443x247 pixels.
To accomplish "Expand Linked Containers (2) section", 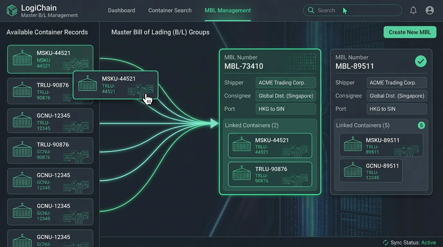I will pyautogui.click(x=252, y=125).
